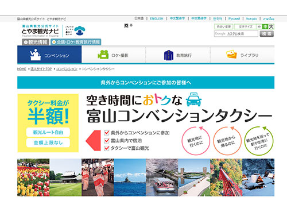This screenshot has height=216, width=287.
Task: Select the ENGLISH language link
Action: (x=157, y=18)
